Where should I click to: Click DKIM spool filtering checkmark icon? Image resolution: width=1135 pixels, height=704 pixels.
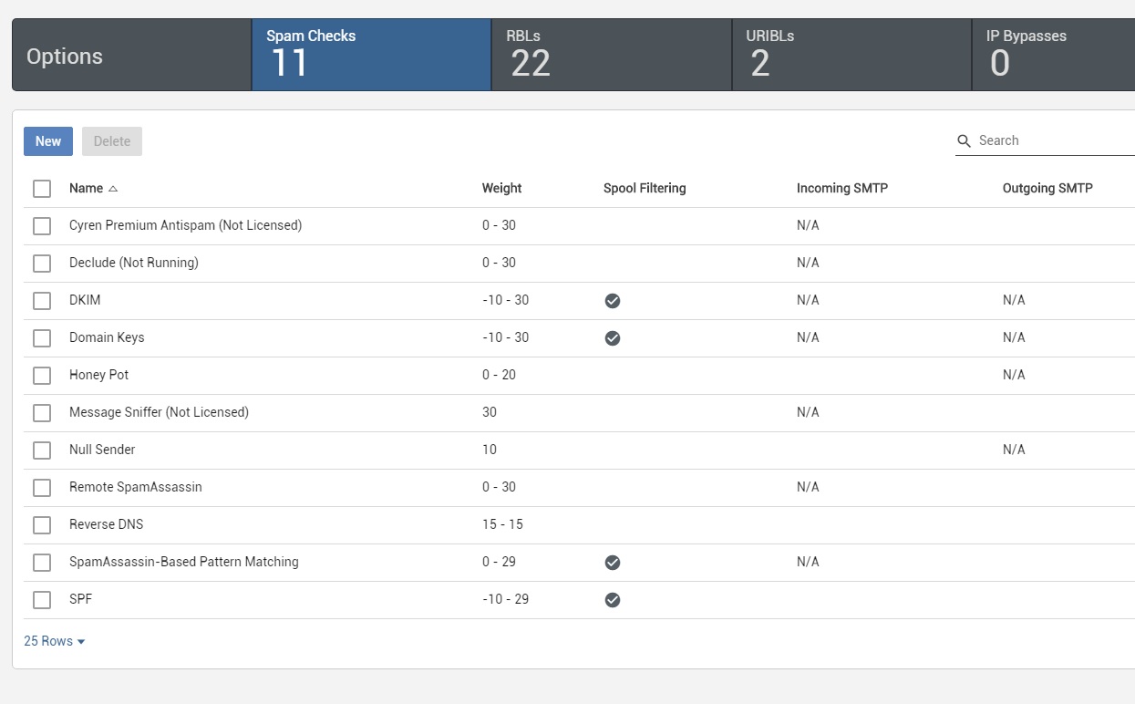click(x=613, y=301)
